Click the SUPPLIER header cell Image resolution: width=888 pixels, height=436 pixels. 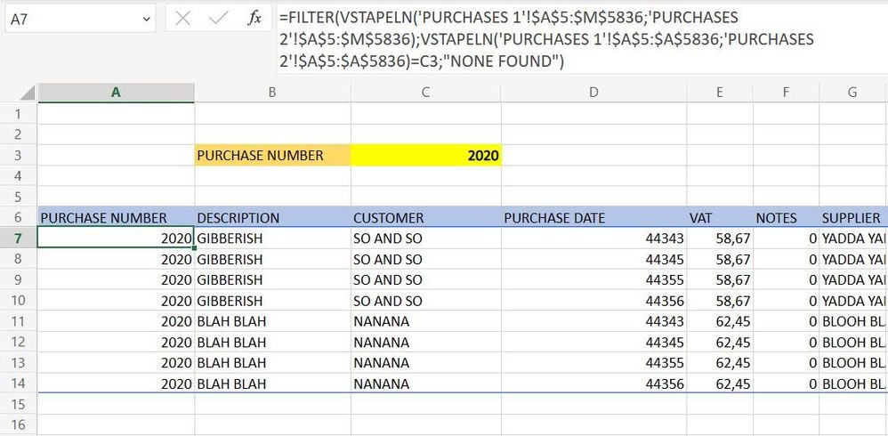[852, 218]
